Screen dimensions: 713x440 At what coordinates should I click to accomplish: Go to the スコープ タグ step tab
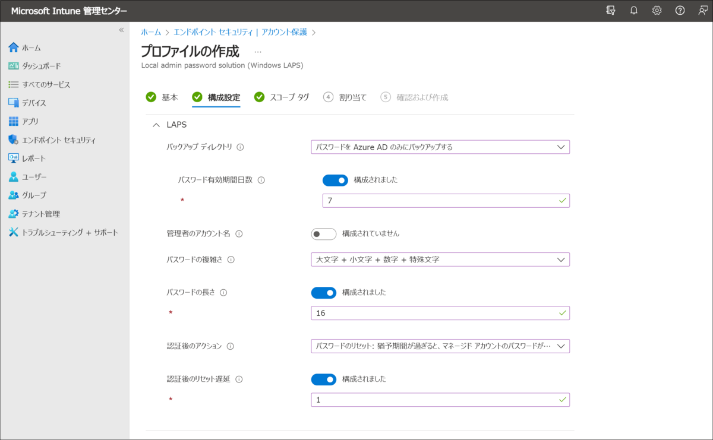point(282,97)
